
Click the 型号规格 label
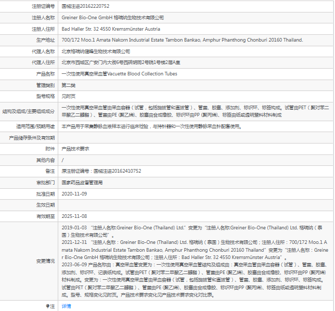click(x=45, y=96)
